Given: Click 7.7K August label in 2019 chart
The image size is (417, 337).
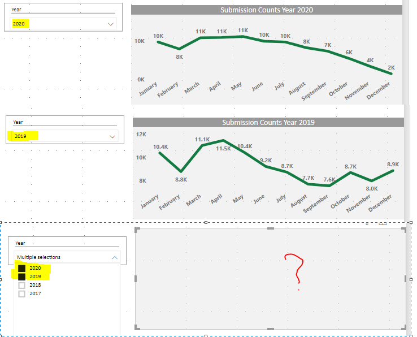Looking at the screenshot, I should coord(308,178).
